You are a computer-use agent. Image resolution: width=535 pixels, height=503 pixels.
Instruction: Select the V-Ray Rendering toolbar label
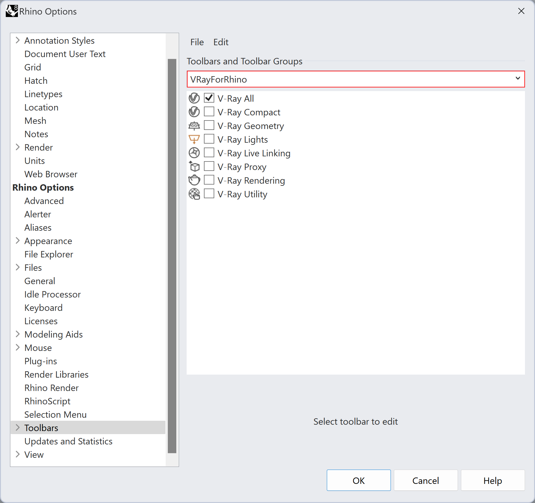251,181
